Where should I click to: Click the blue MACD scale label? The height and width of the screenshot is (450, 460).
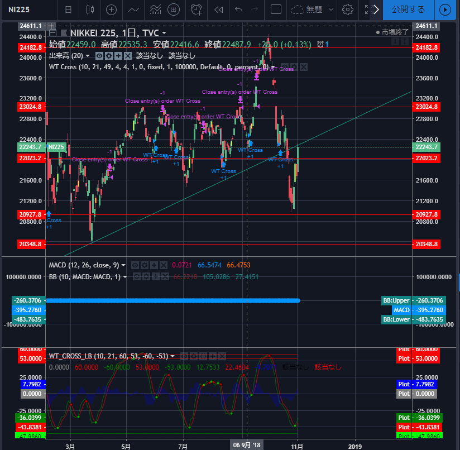click(x=401, y=310)
